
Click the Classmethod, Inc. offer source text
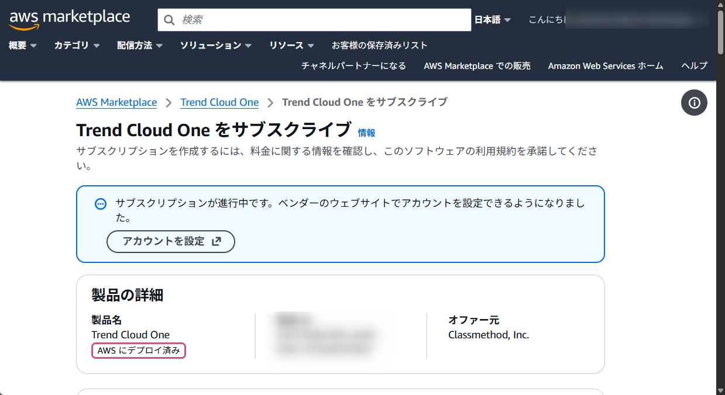[489, 335]
